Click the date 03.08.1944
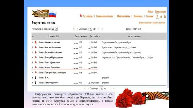Image resolution: width=193 pixels, height=108 pixels. [93, 52]
